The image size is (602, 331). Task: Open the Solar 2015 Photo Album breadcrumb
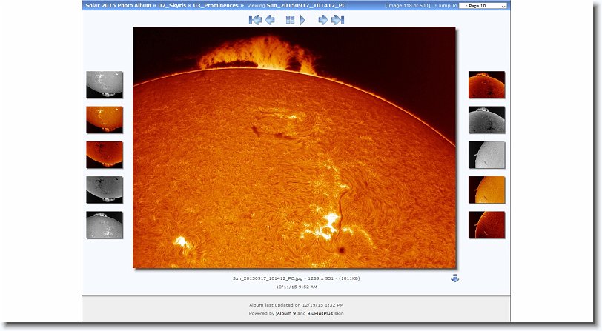pyautogui.click(x=119, y=5)
